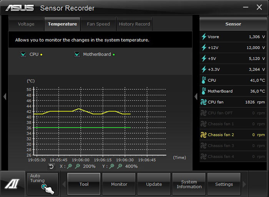Image resolution: width=269 pixels, height=197 pixels.
Task: Click the +3.3V 3,264 V reading
Action: click(257, 69)
